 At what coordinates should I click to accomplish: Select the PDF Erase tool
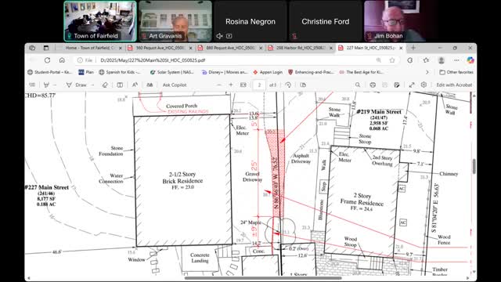pos(105,85)
